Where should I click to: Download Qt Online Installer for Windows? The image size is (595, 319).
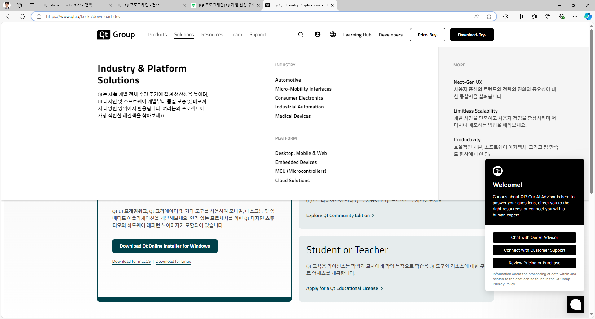point(165,246)
